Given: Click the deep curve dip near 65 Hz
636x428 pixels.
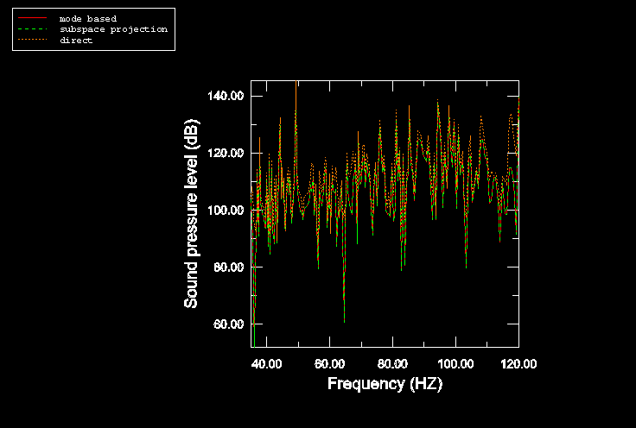Looking at the screenshot, I should (344, 318).
